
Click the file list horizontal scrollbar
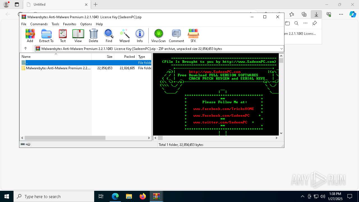(x=65, y=138)
